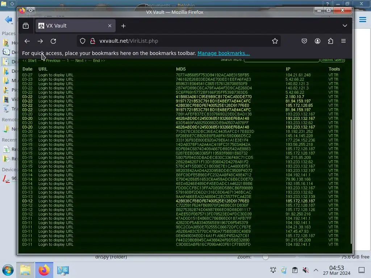Open VT link for IP 104.21.61.248

click(330, 75)
